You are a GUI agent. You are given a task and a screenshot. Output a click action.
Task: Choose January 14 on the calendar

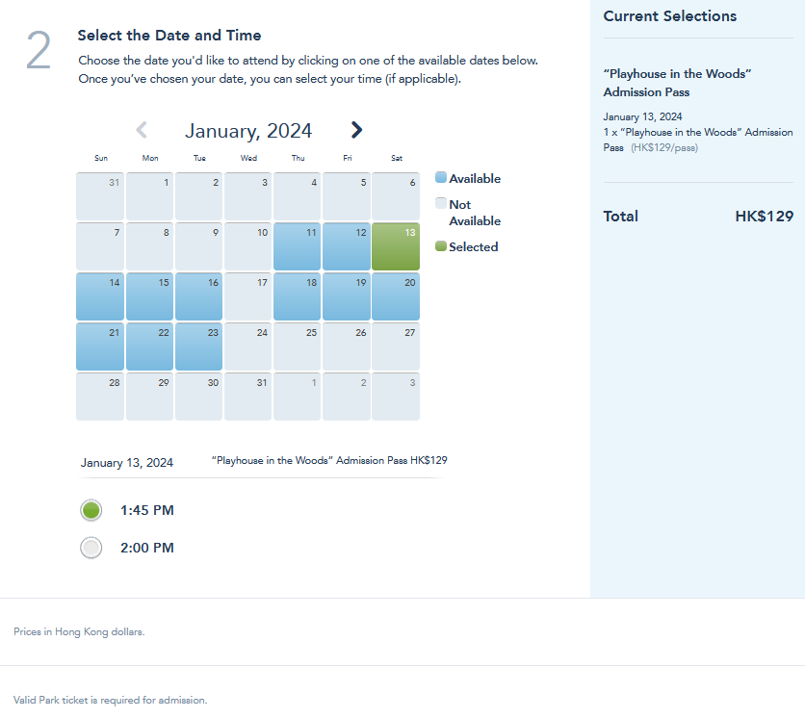100,296
